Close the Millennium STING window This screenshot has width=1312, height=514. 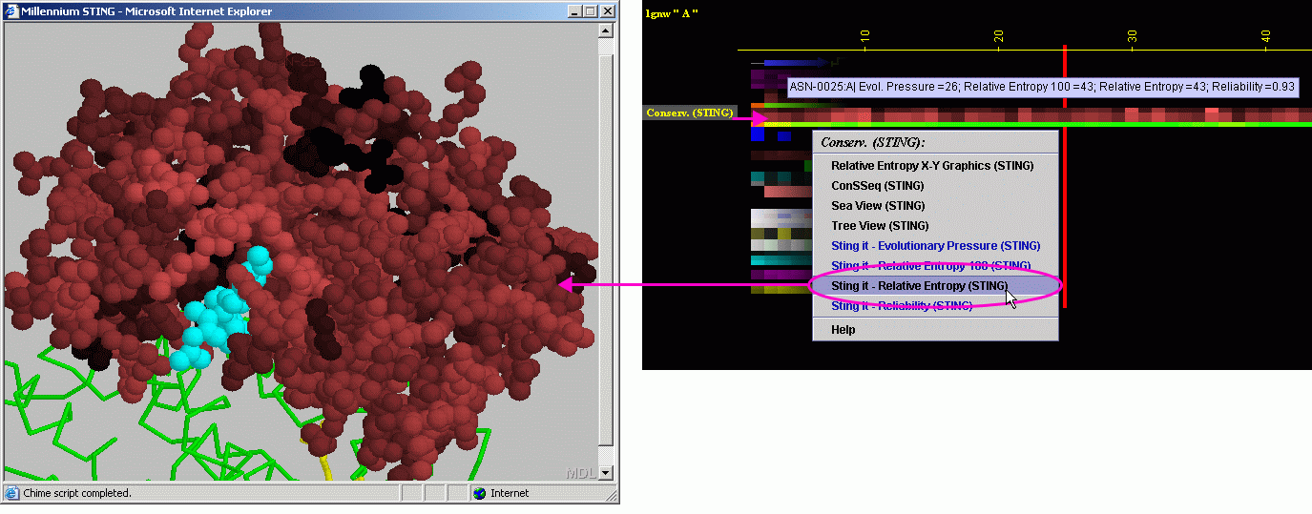point(607,11)
